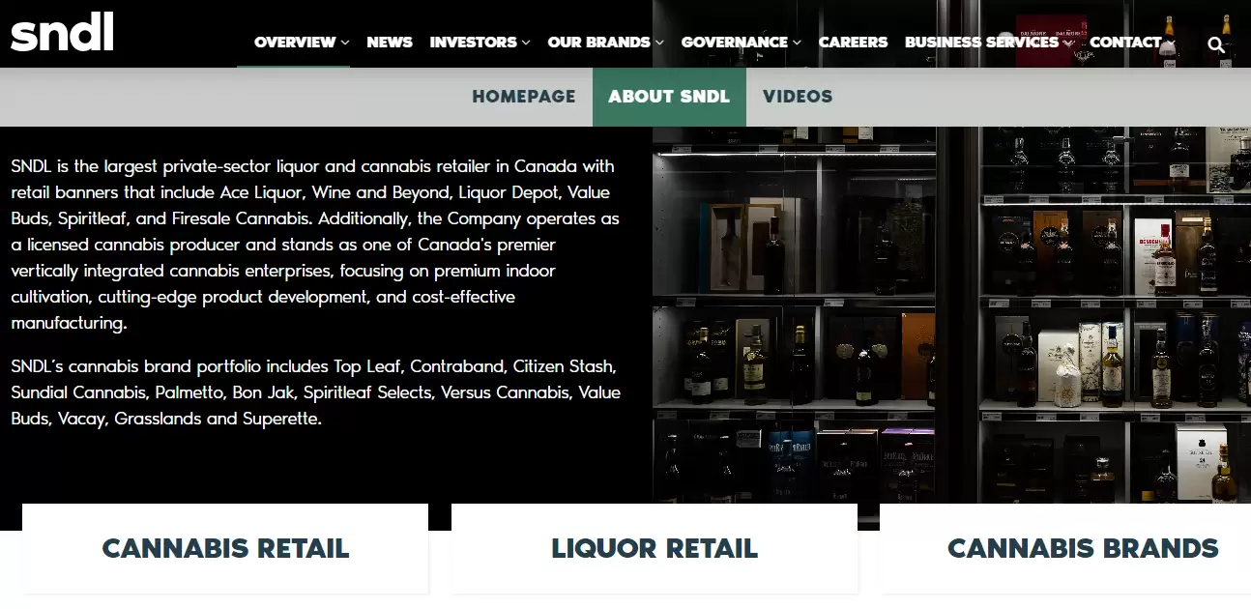The image size is (1251, 609).
Task: Expand the Overview dropdown chevron
Action: pos(345,43)
